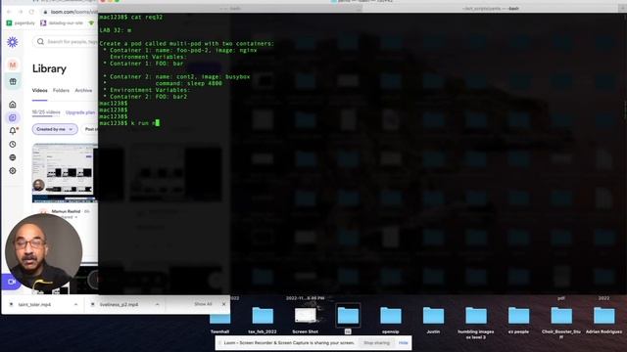Open the Adrian Rodriguez folder on desktop
Viewport: 627px width, 352px height.
click(x=603, y=321)
